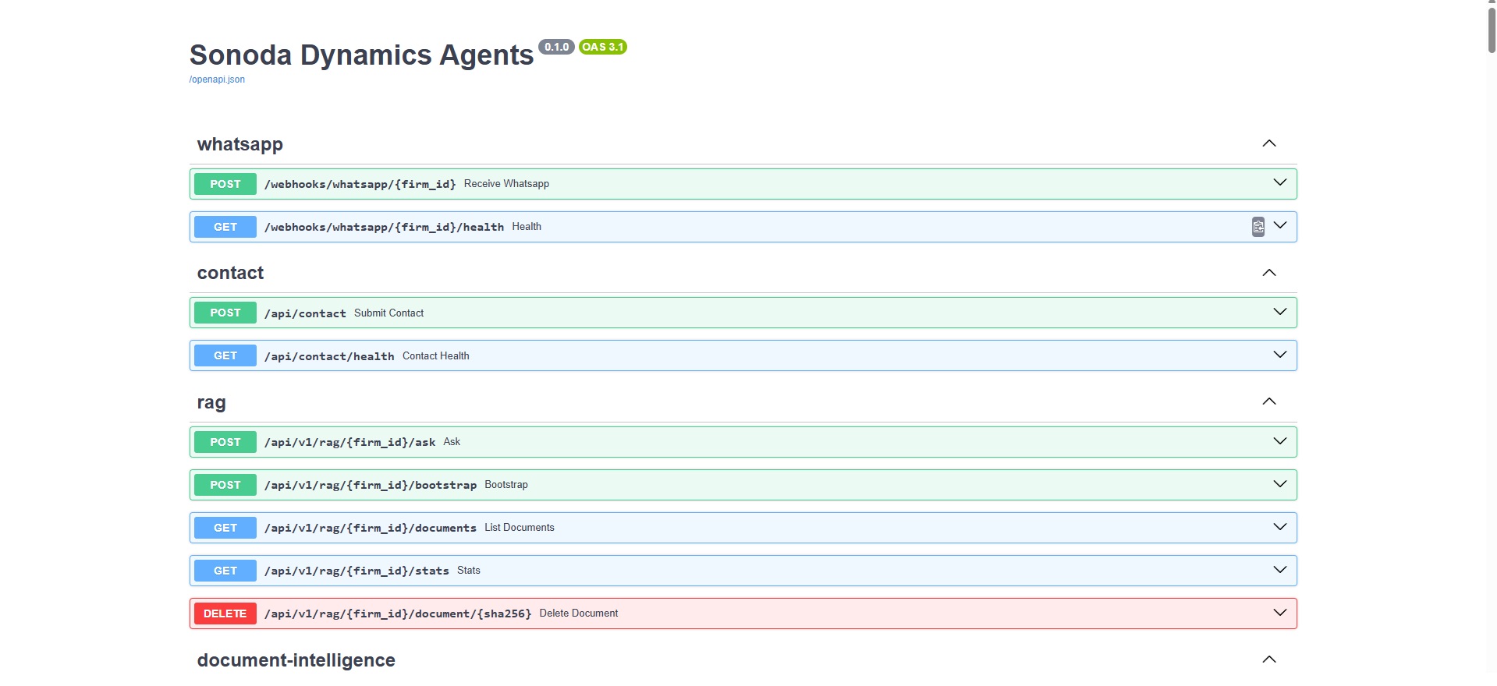
Task: Click the /api/contact/health path text
Action: click(x=329, y=356)
